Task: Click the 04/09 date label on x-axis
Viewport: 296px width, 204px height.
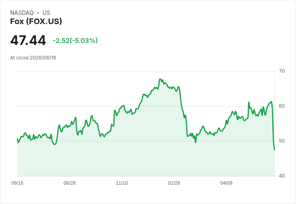Action: click(226, 183)
